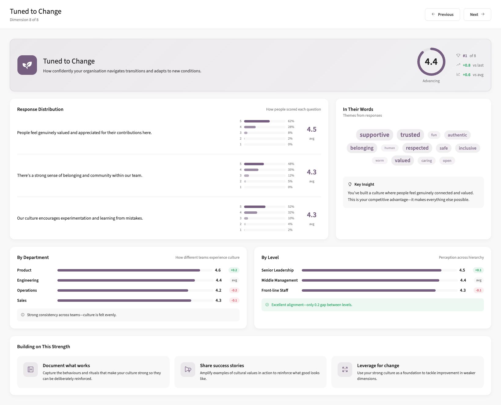This screenshot has height=405, width=501.
Task: Select the lightbulb icon in Key Insight
Action: click(x=350, y=184)
